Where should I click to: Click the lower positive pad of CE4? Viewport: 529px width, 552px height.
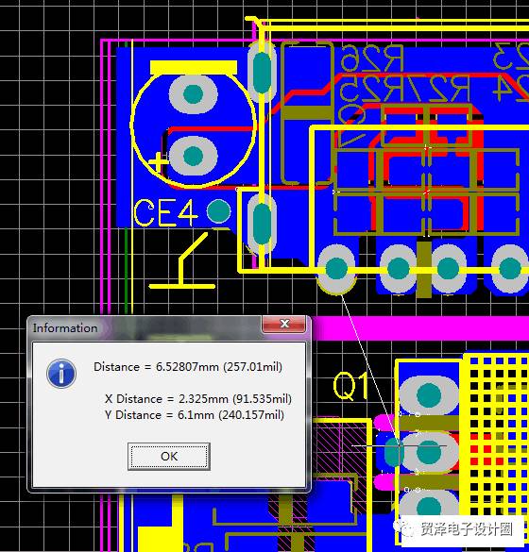tap(193, 156)
